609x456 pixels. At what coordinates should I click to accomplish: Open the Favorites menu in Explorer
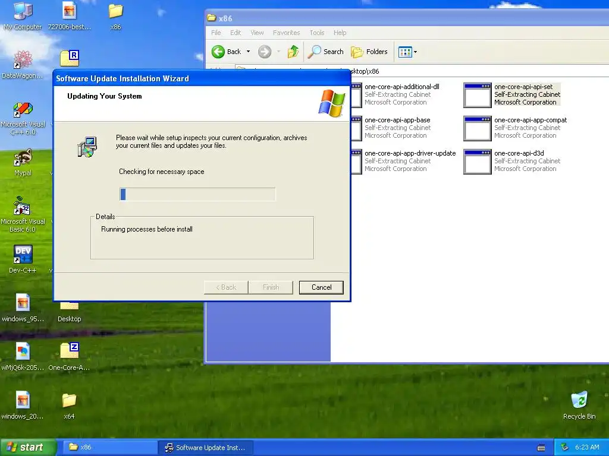pyautogui.click(x=286, y=33)
